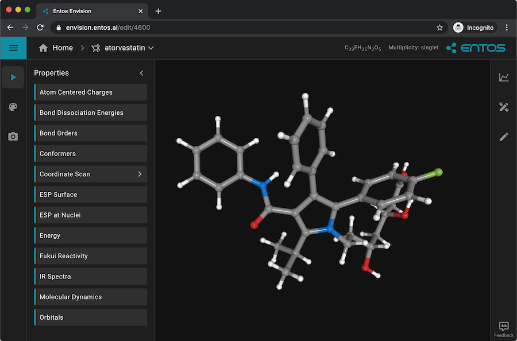Open Molecular Dynamics property
Screen dimensions: 517x341
point(91,297)
